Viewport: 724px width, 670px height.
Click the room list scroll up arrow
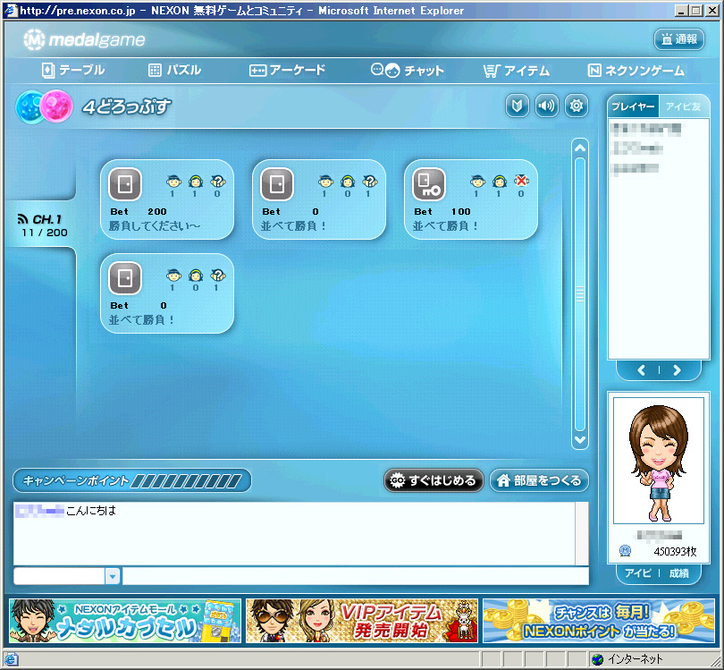pos(580,148)
